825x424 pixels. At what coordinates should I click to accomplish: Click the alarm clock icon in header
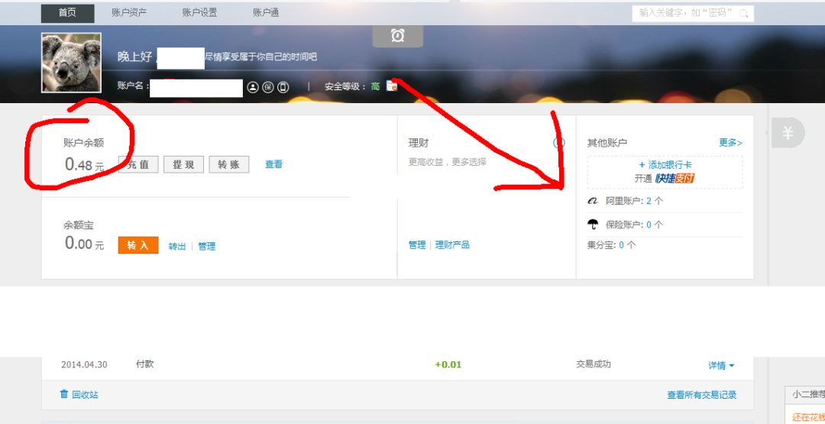tap(397, 36)
